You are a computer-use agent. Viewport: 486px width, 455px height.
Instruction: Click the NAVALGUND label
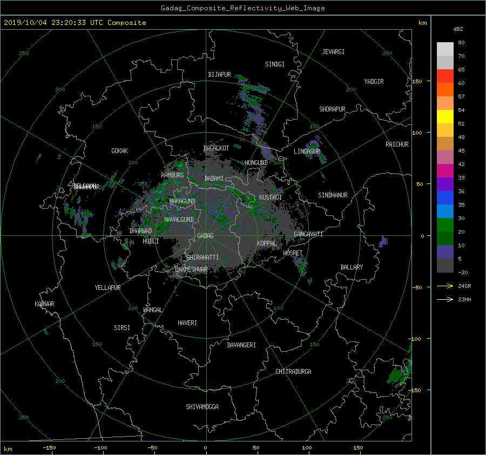tap(179, 219)
